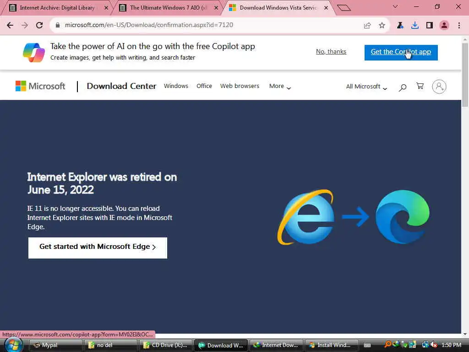Open the Office navigation item

click(x=204, y=86)
